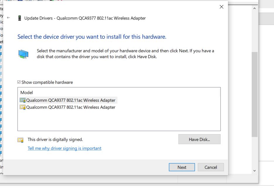Viewport: 274px width, 192px height.
Task: Click the heading 'Select the device driver you want to install'
Action: point(92,37)
